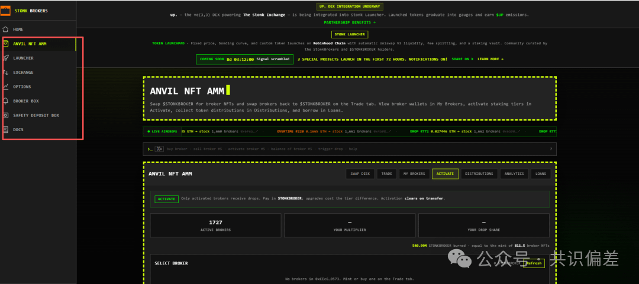
Task: Select the Activate tab
Action: pyautogui.click(x=445, y=174)
